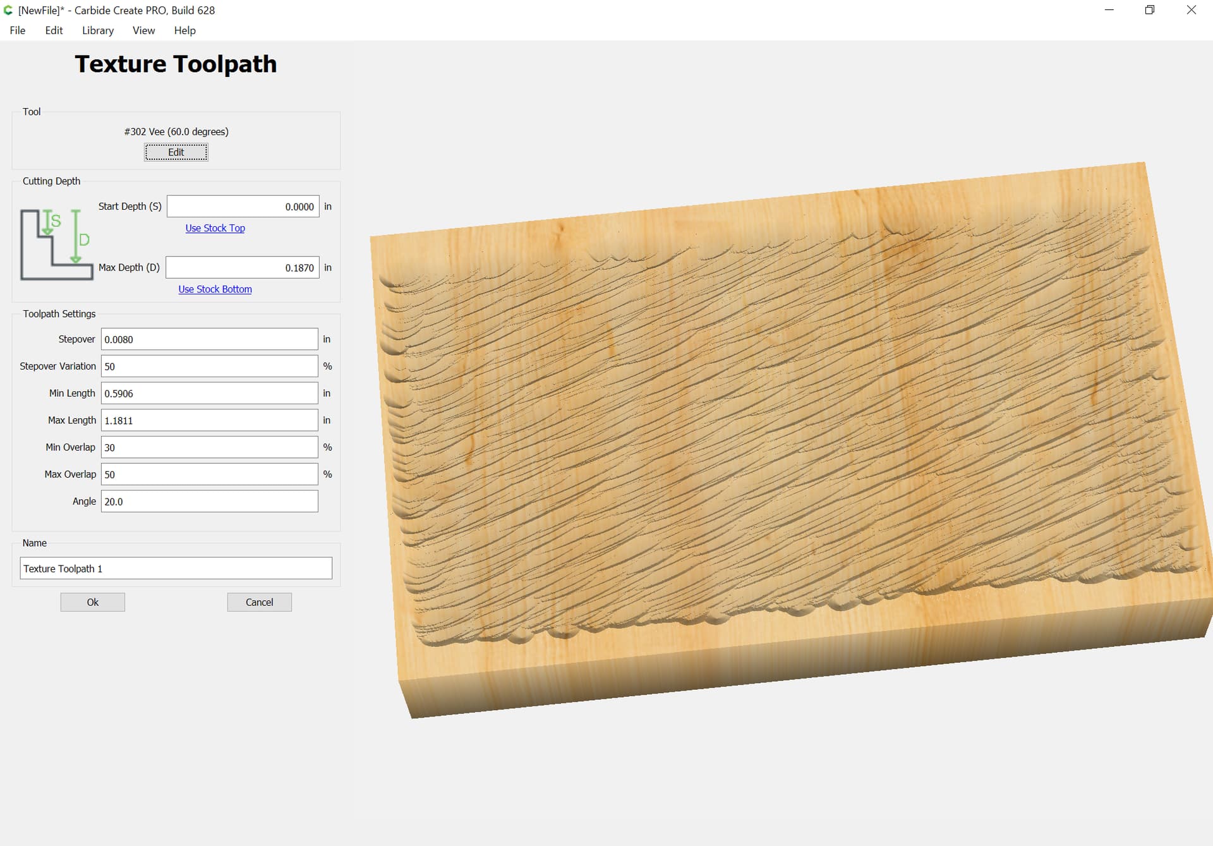Click into the Angle field

[x=209, y=501]
